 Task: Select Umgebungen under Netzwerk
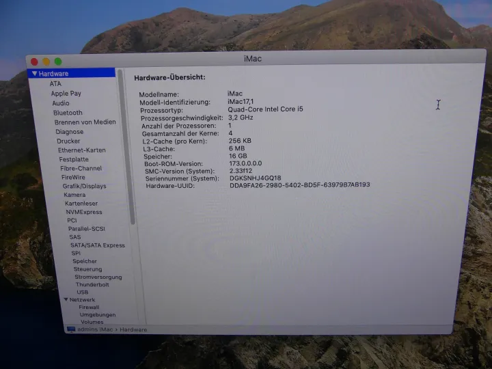click(x=98, y=315)
